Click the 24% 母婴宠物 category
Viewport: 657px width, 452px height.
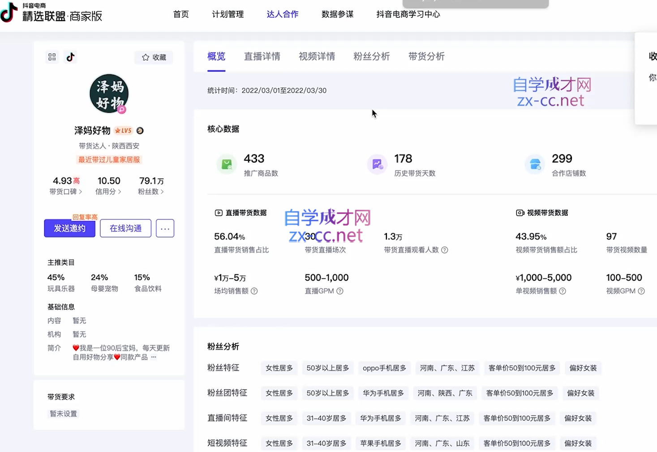coord(104,283)
